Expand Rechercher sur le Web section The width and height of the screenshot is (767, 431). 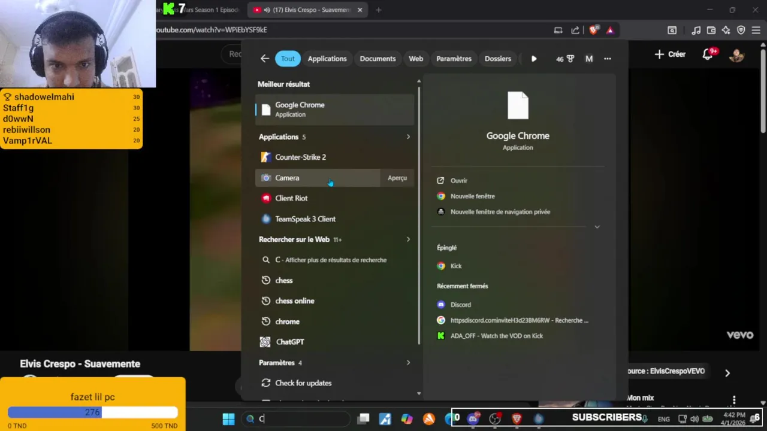tap(408, 239)
